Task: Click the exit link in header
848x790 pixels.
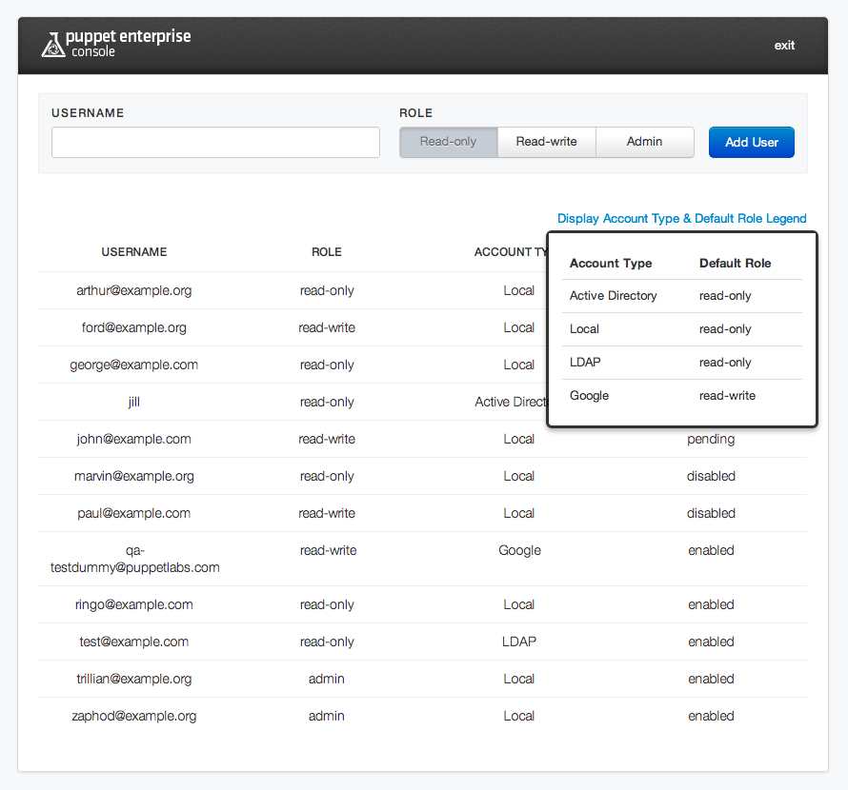Action: 784,46
